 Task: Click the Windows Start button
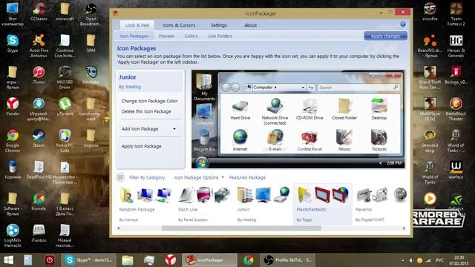point(8,260)
